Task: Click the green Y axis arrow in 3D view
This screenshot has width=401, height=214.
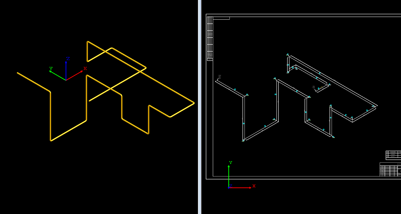Action: (x=57, y=75)
